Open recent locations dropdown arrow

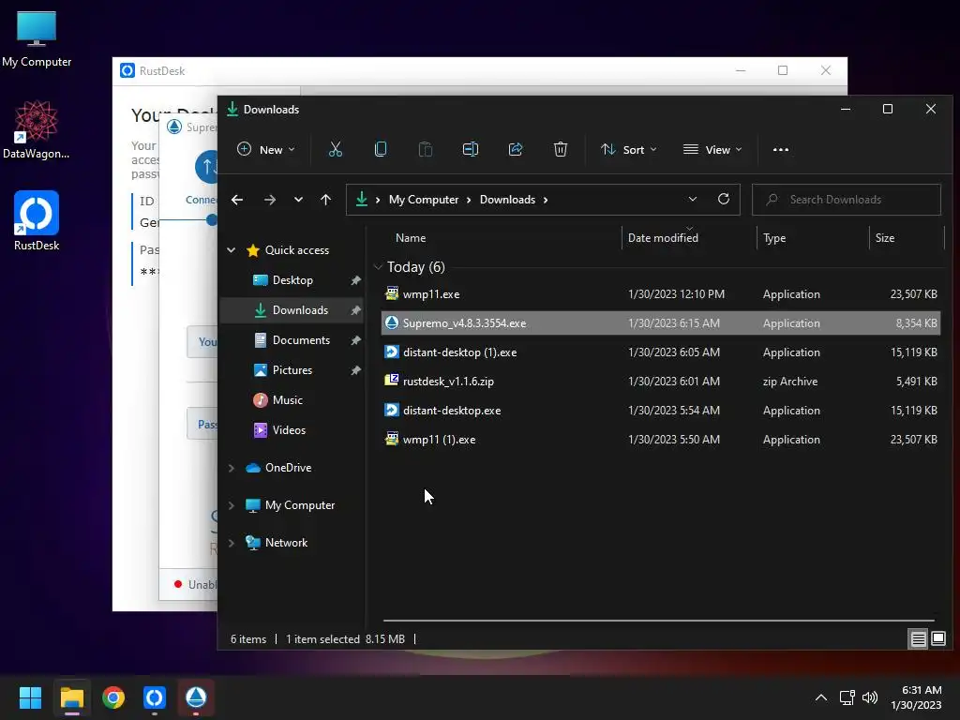click(298, 200)
